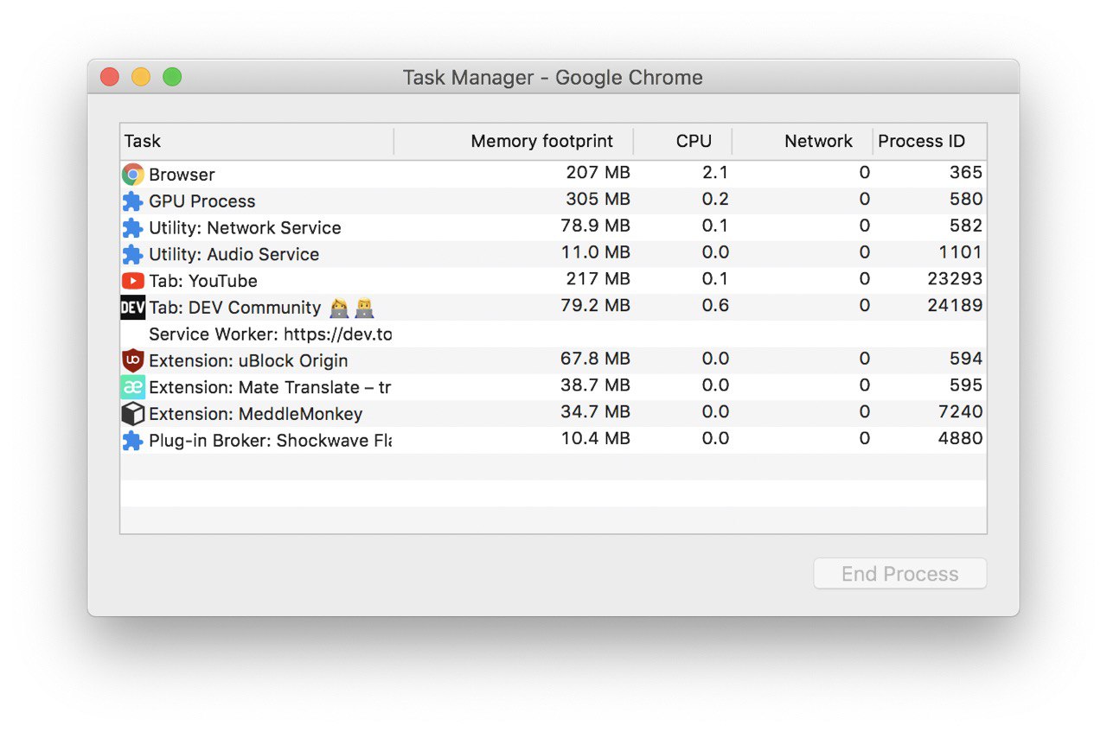Click process ID 582

coord(966,226)
